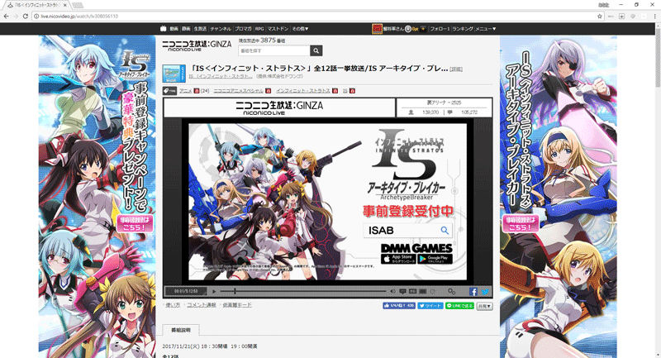Click the LINE share button below player
The height and width of the screenshot is (358, 661).
pos(459,306)
